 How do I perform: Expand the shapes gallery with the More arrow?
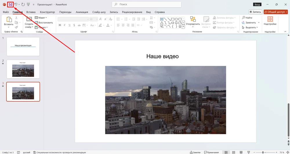[x=183, y=26]
